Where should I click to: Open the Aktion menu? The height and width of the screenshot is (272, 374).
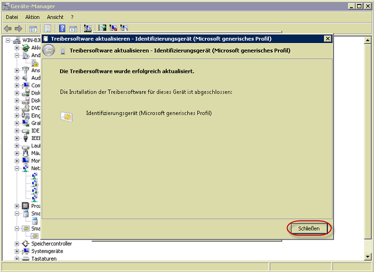[33, 17]
